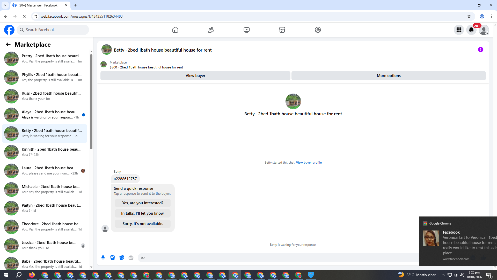Click the More options button
This screenshot has height=280, width=497.
(388, 76)
